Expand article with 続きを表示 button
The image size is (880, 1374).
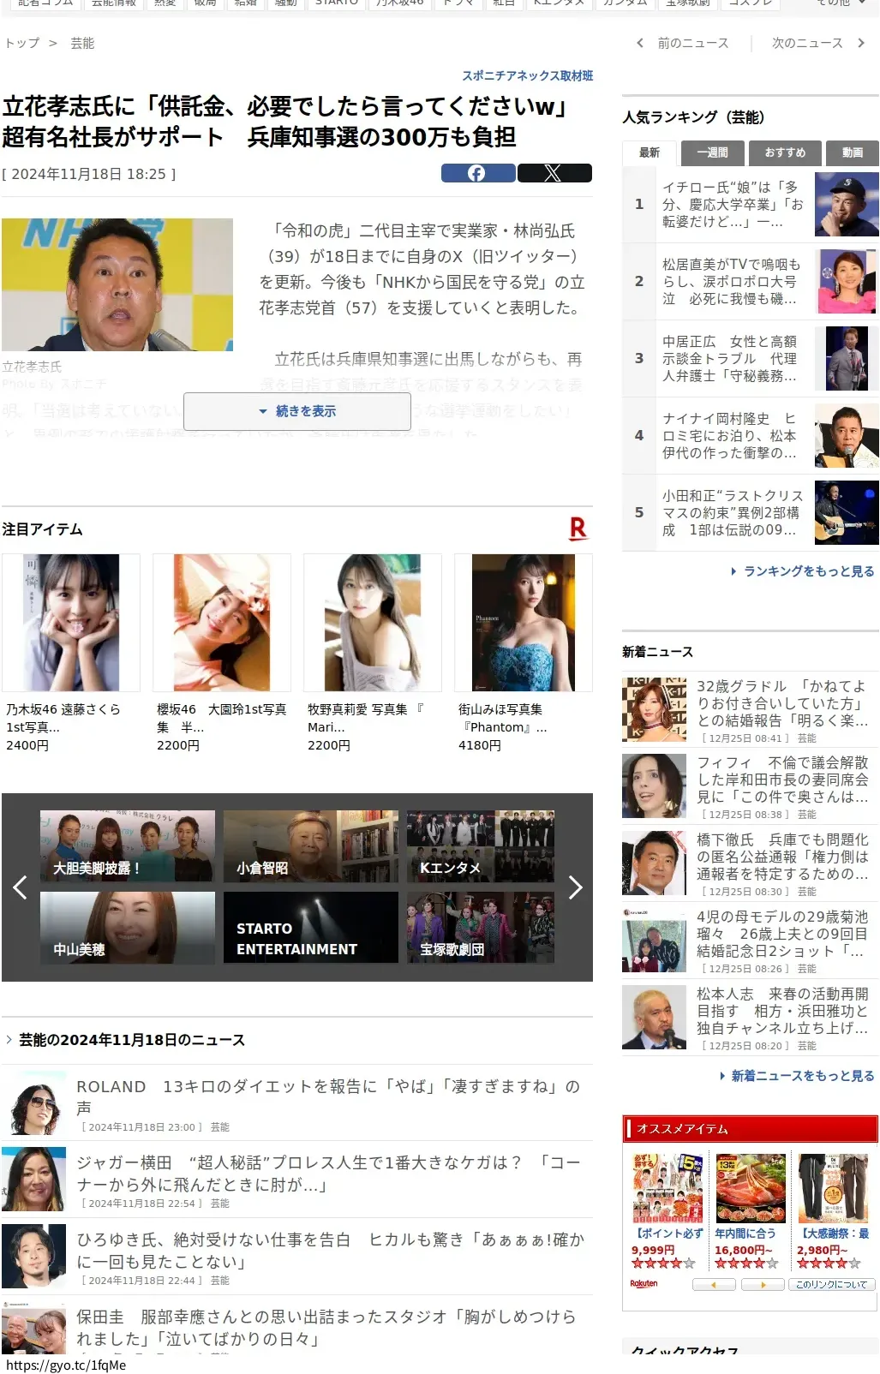point(297,411)
